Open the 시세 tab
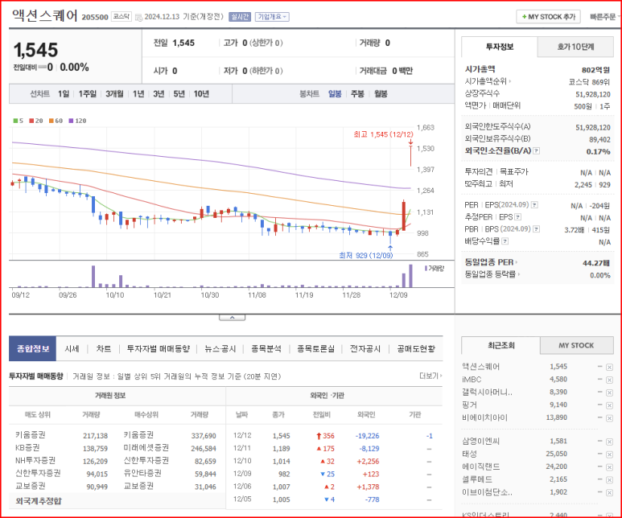 (x=72, y=348)
